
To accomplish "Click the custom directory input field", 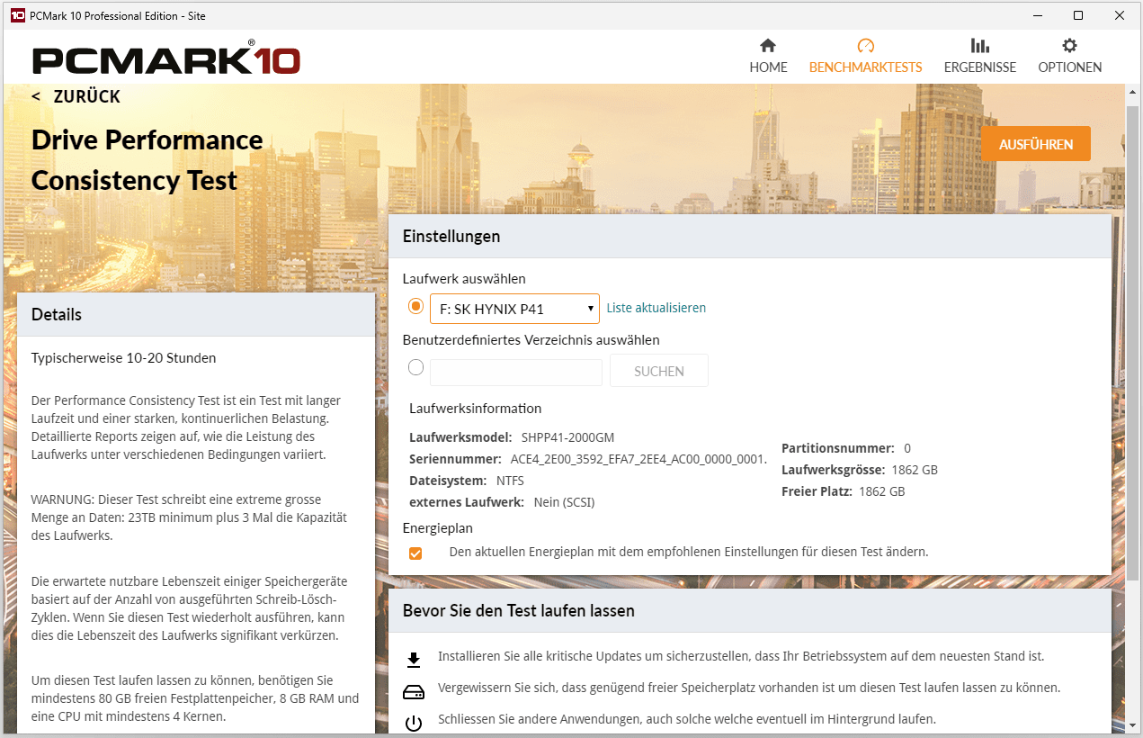I will point(516,372).
